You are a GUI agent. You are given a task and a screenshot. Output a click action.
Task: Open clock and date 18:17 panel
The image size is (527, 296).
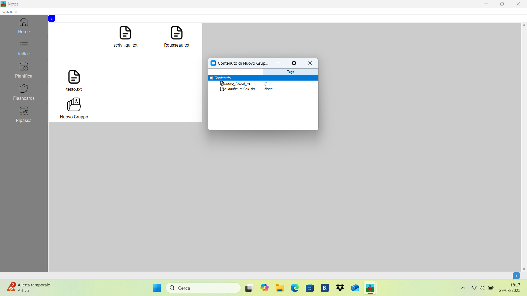tap(510, 288)
